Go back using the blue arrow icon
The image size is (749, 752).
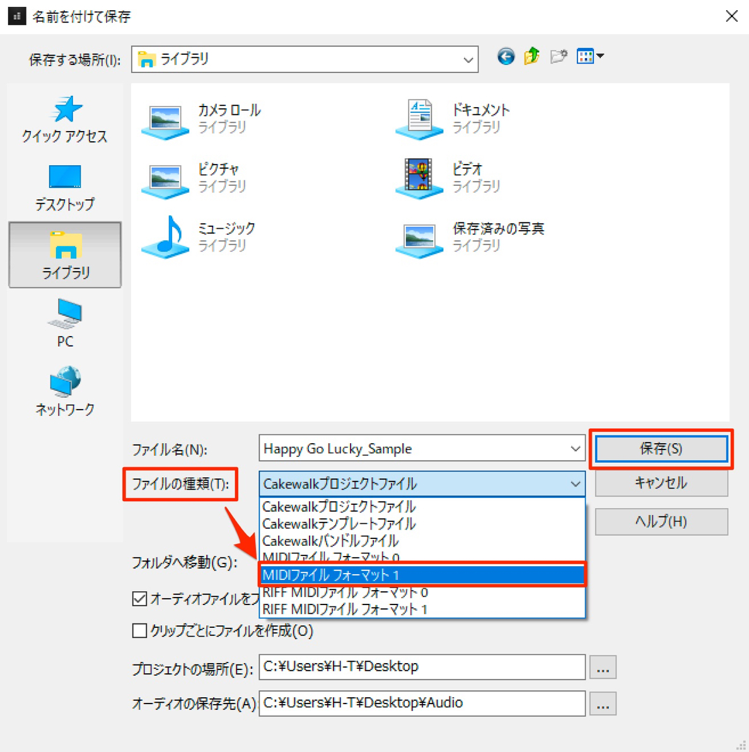point(505,57)
